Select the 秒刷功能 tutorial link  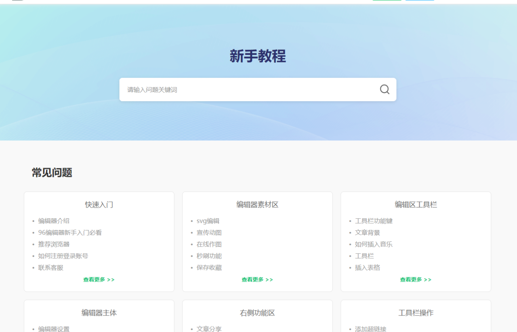point(209,256)
